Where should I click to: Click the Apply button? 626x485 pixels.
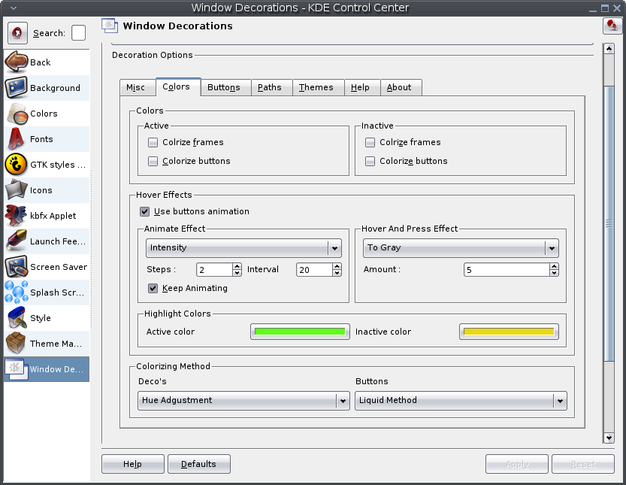click(517, 464)
